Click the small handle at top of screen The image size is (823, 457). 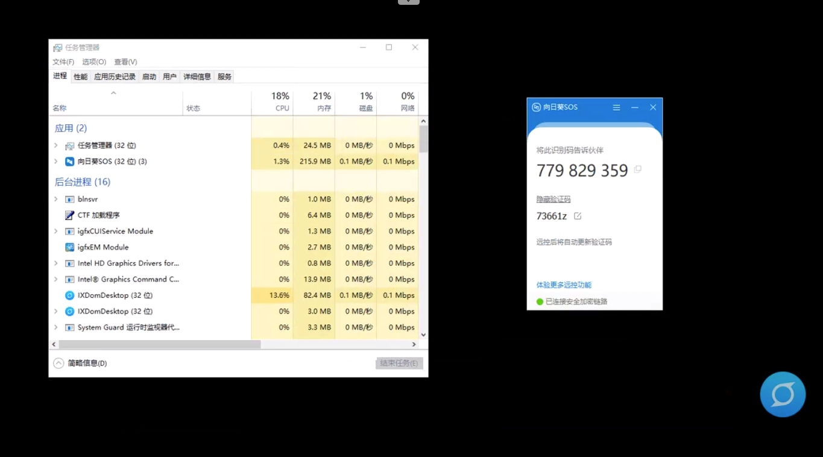[408, 2]
